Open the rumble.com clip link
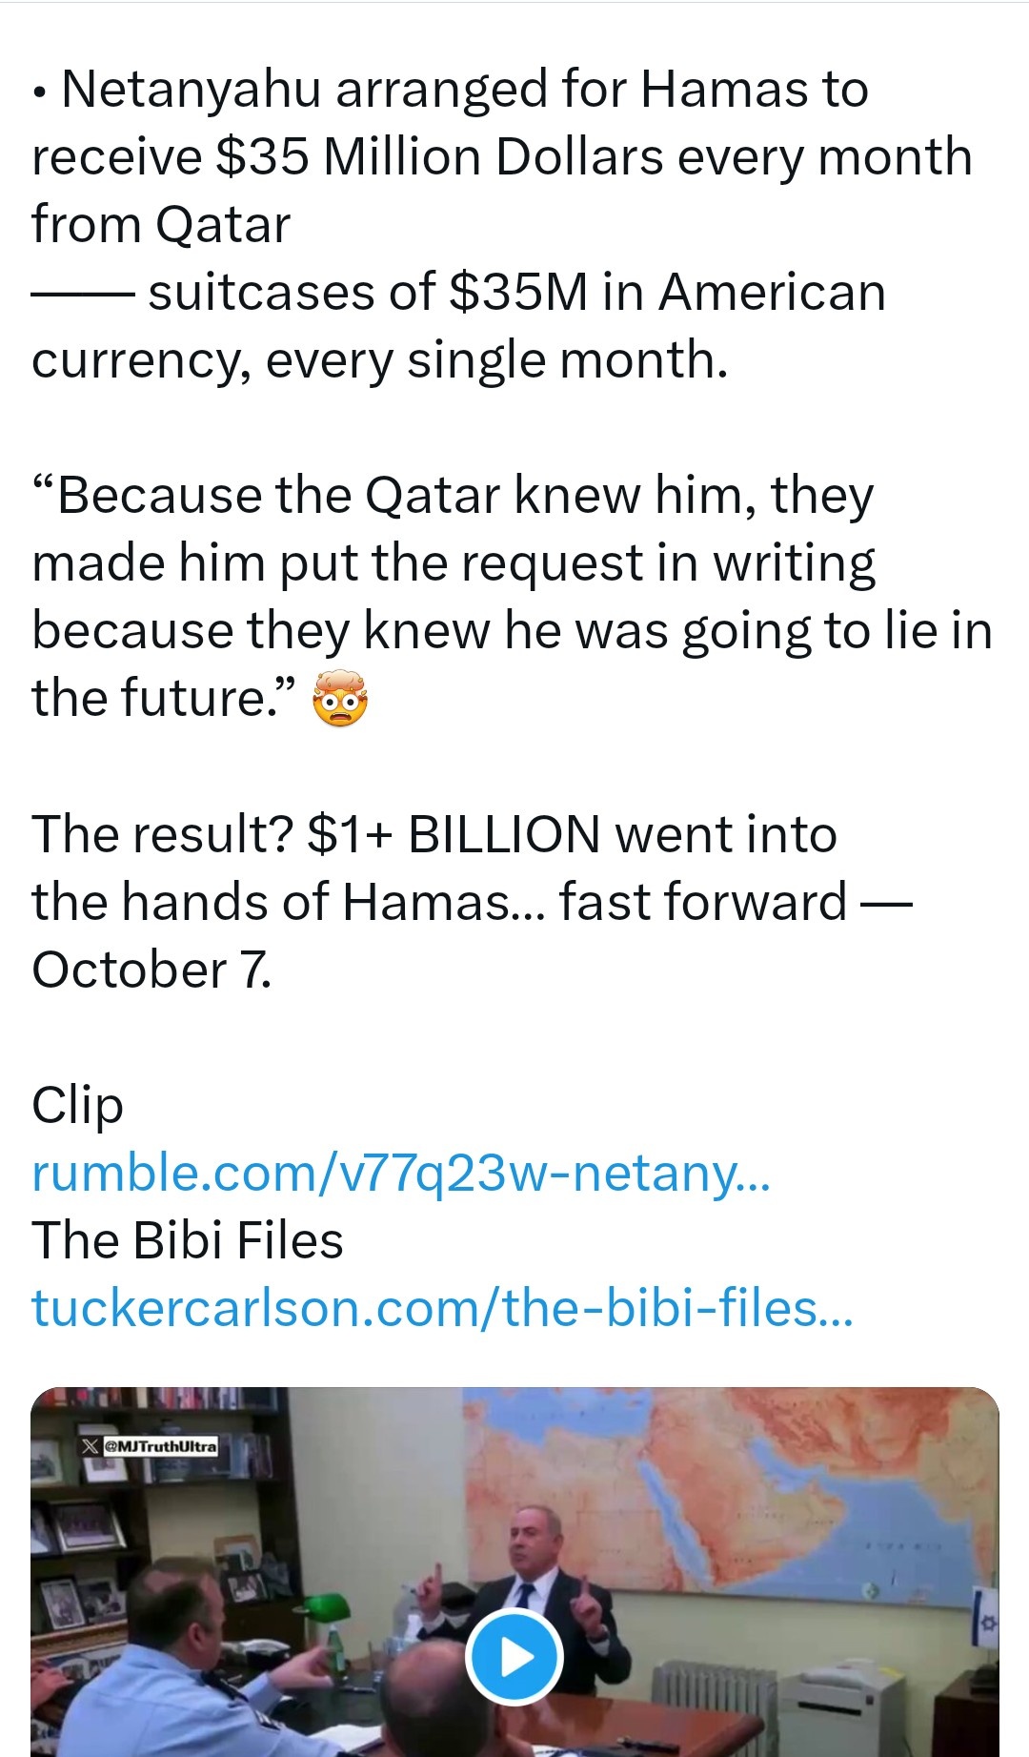Image resolution: width=1029 pixels, height=1757 pixels. coord(400,1173)
